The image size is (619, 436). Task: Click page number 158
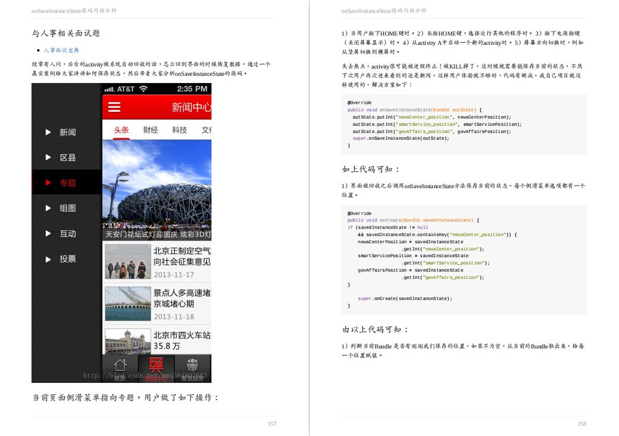[582, 424]
